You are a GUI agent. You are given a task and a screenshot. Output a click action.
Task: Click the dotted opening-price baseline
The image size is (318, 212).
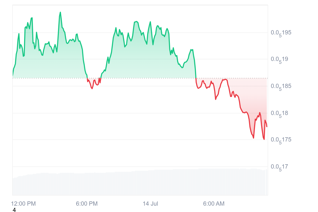coord(159,78)
